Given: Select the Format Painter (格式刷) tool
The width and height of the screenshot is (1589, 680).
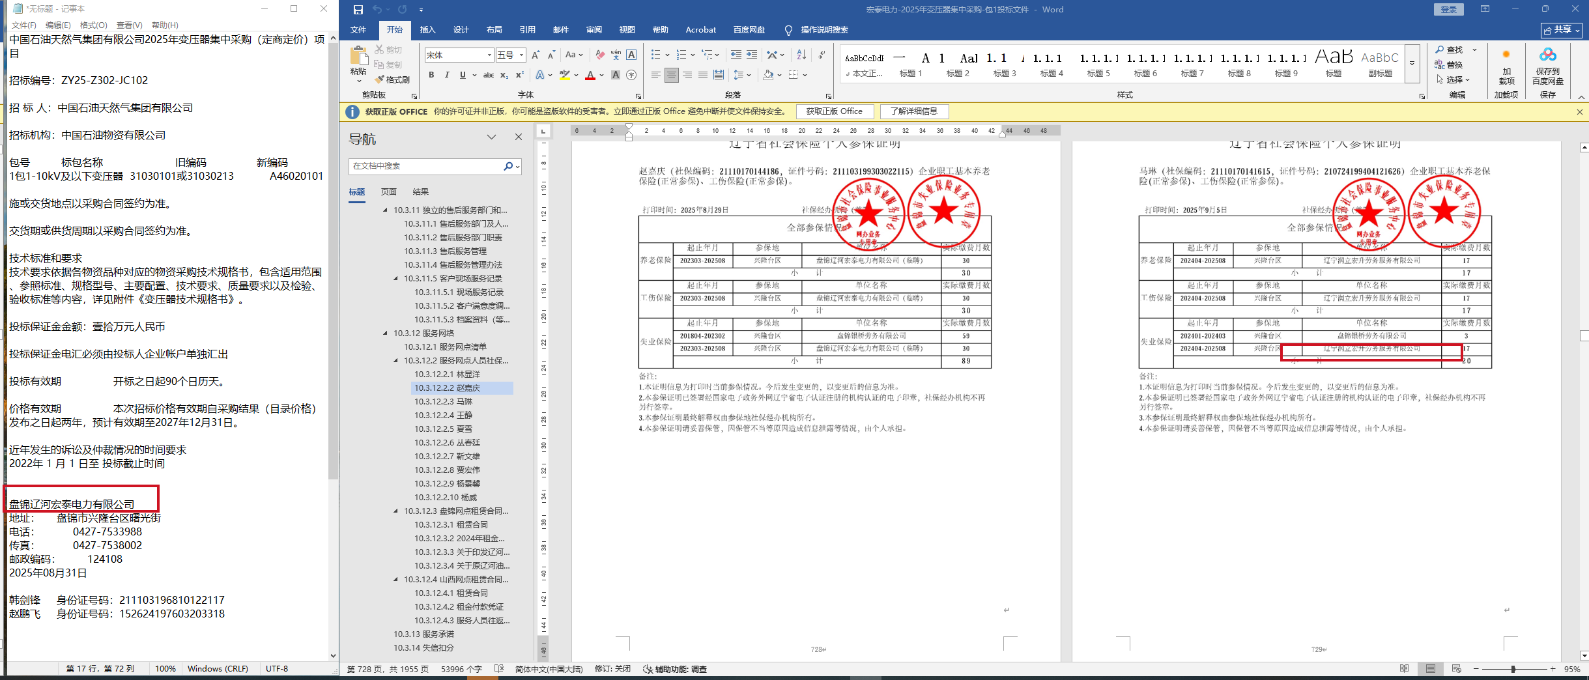Looking at the screenshot, I should (392, 79).
